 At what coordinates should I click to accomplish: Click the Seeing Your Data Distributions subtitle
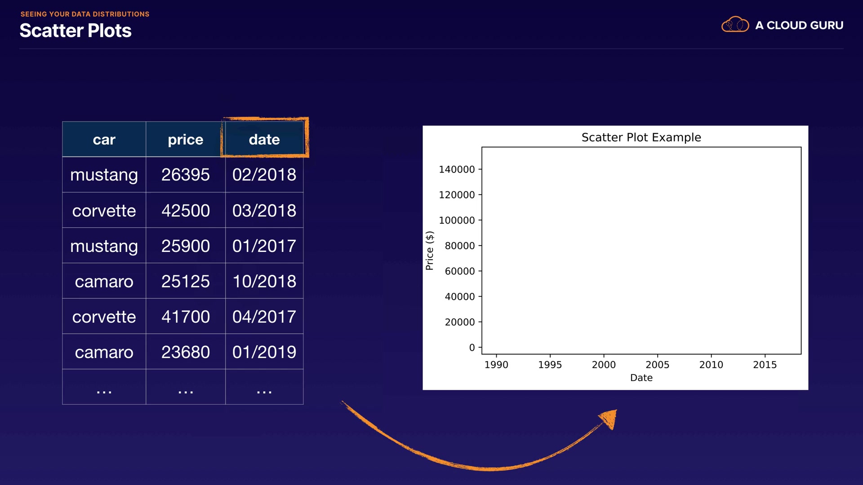pyautogui.click(x=85, y=14)
